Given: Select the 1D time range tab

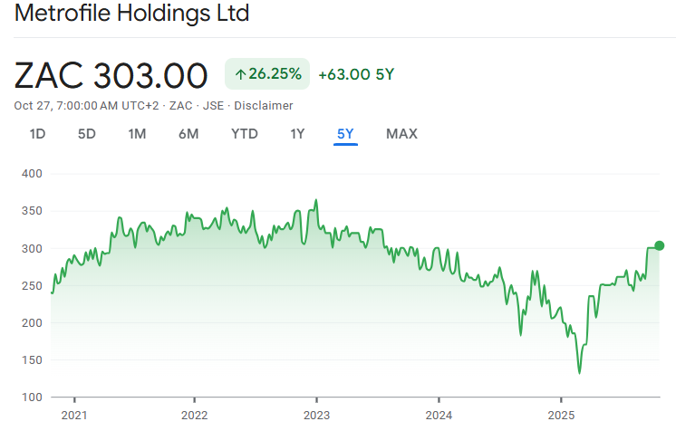Looking at the screenshot, I should (x=37, y=134).
